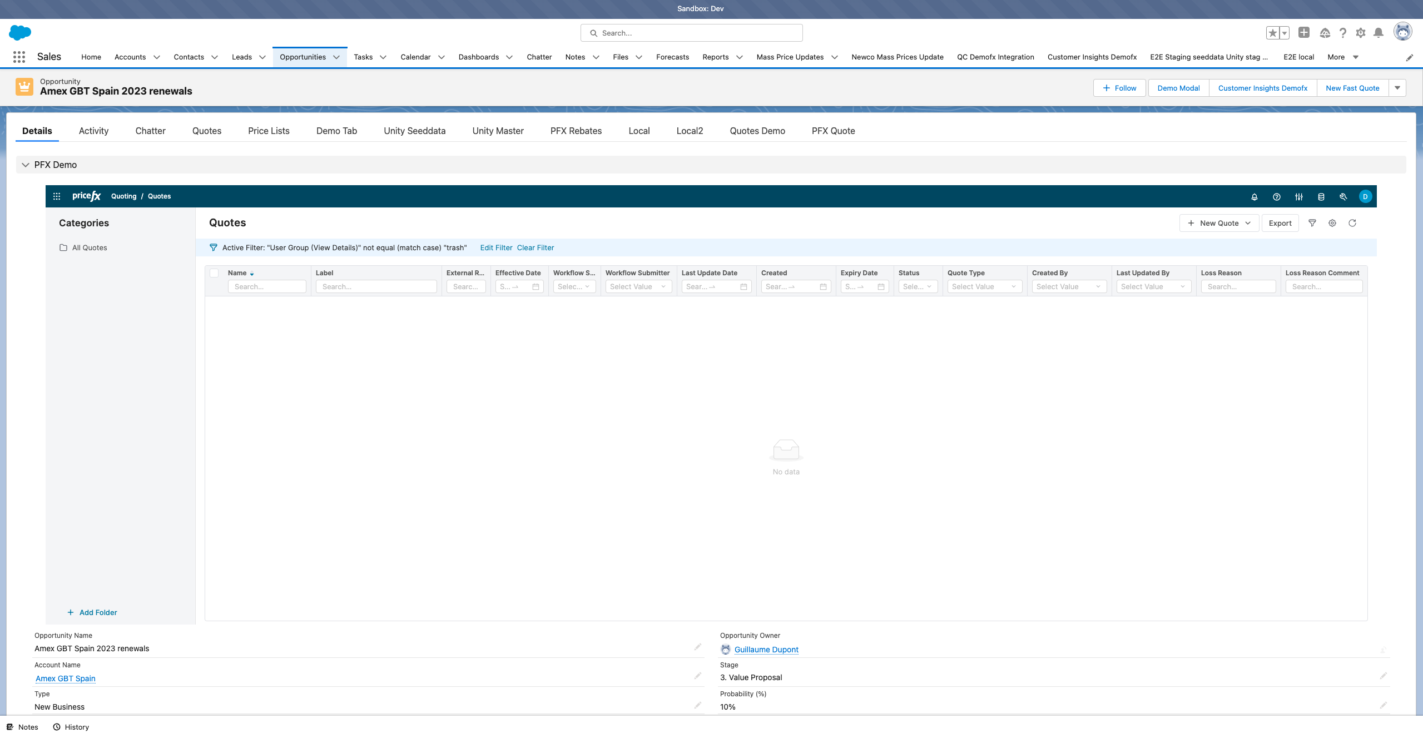Open the filter icon beside Export
Viewport: 1423px width, 738px height.
pos(1312,222)
